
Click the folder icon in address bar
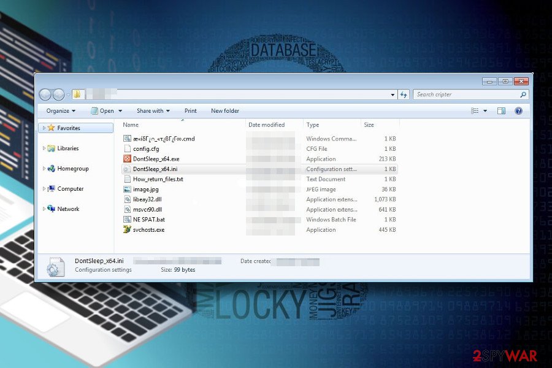pyautogui.click(x=77, y=94)
